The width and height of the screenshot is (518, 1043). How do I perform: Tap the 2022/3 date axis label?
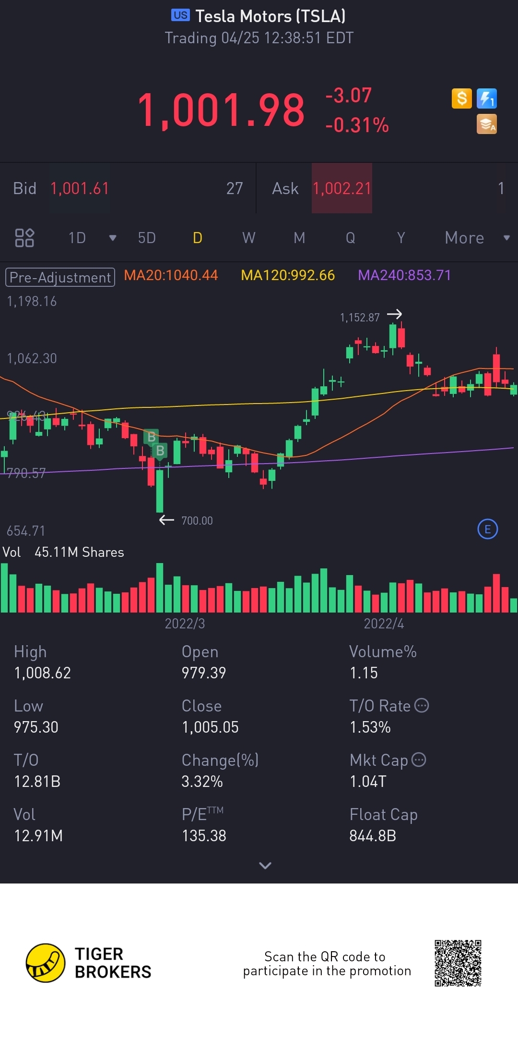coord(185,624)
